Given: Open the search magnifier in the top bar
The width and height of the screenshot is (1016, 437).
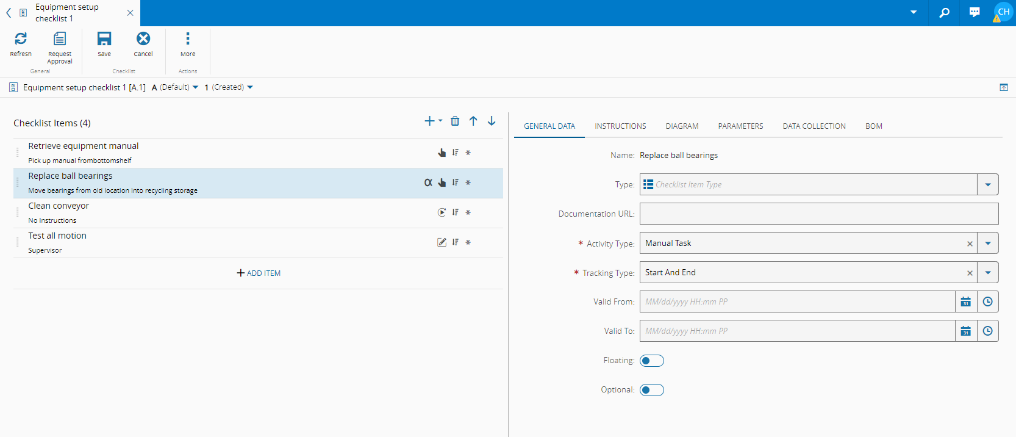Looking at the screenshot, I should (x=944, y=12).
